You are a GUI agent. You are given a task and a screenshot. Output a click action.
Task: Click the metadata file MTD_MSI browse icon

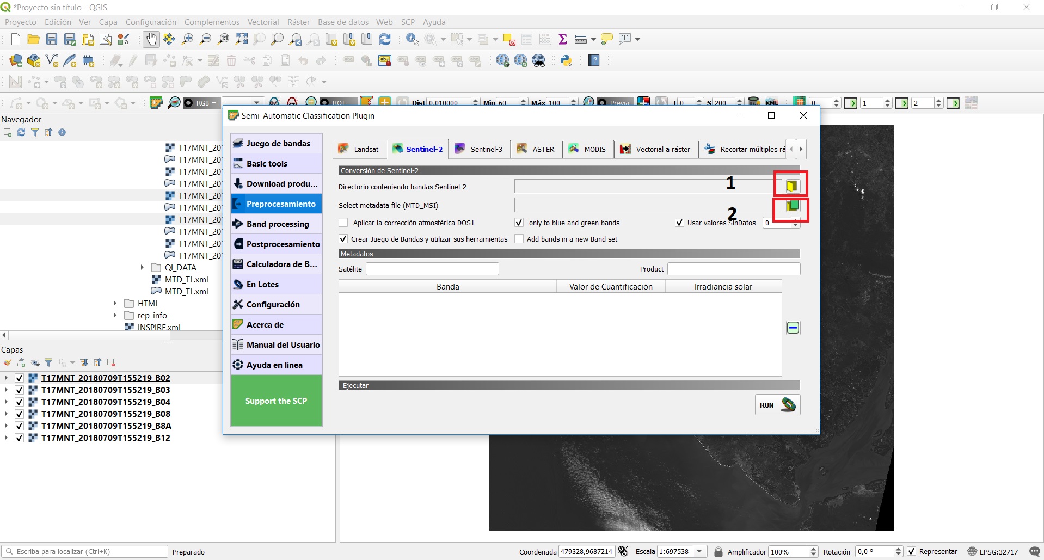[793, 206]
